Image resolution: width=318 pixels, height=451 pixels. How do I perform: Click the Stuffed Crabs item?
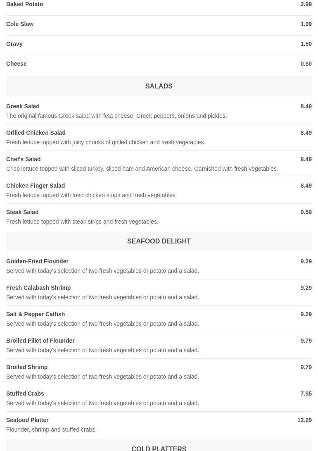click(25, 394)
